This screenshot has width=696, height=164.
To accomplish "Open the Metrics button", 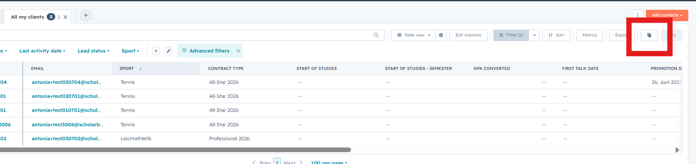I will pyautogui.click(x=590, y=35).
